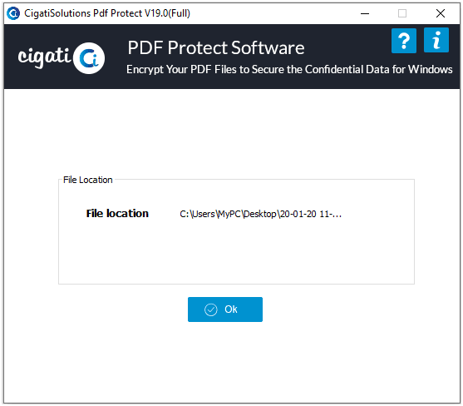
Task: Click the Encrypt Your PDF Files subtitle
Action: pyautogui.click(x=289, y=69)
